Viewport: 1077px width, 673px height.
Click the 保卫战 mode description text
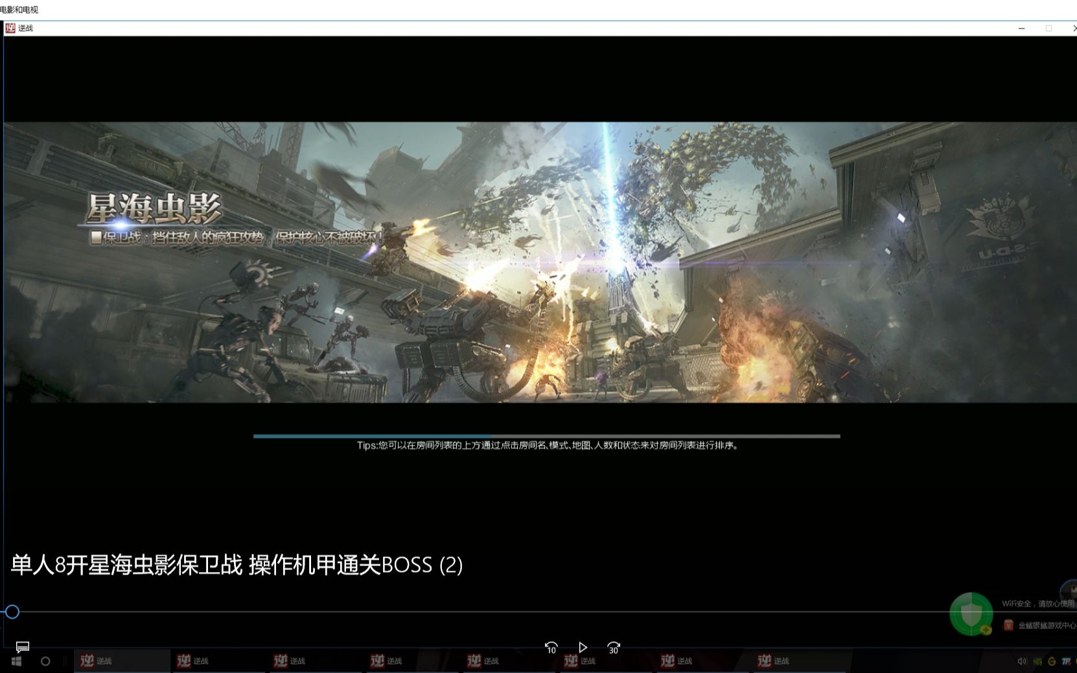(237, 238)
